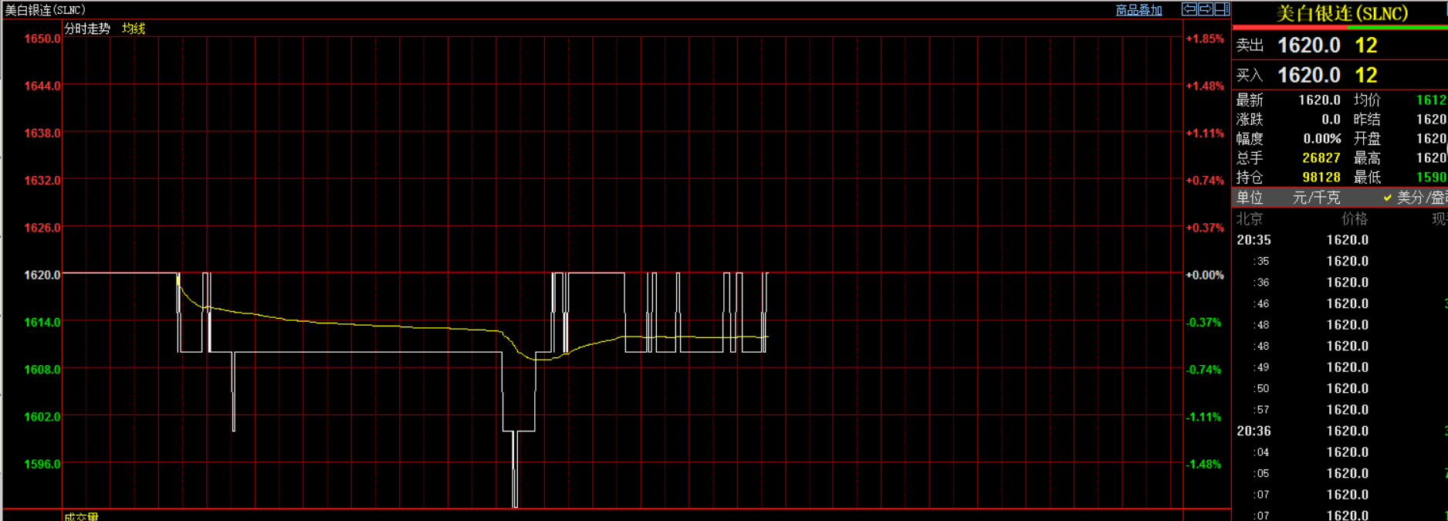Screen dimensions: 1448x521
Task: Click the 成交量 volume panel label
Action: [x=82, y=516]
